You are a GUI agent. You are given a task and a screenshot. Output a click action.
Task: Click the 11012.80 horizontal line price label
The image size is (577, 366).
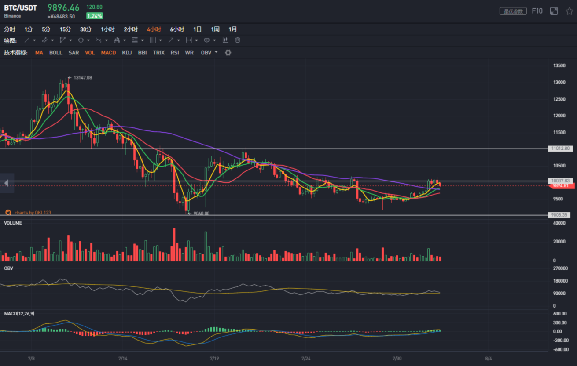coord(560,149)
